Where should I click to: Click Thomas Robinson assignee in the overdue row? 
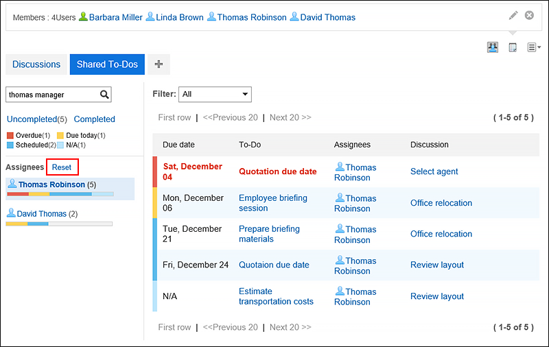pyautogui.click(x=355, y=172)
